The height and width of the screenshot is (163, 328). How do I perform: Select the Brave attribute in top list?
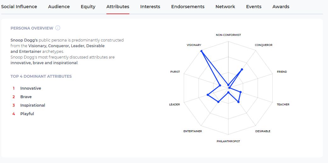(x=26, y=97)
